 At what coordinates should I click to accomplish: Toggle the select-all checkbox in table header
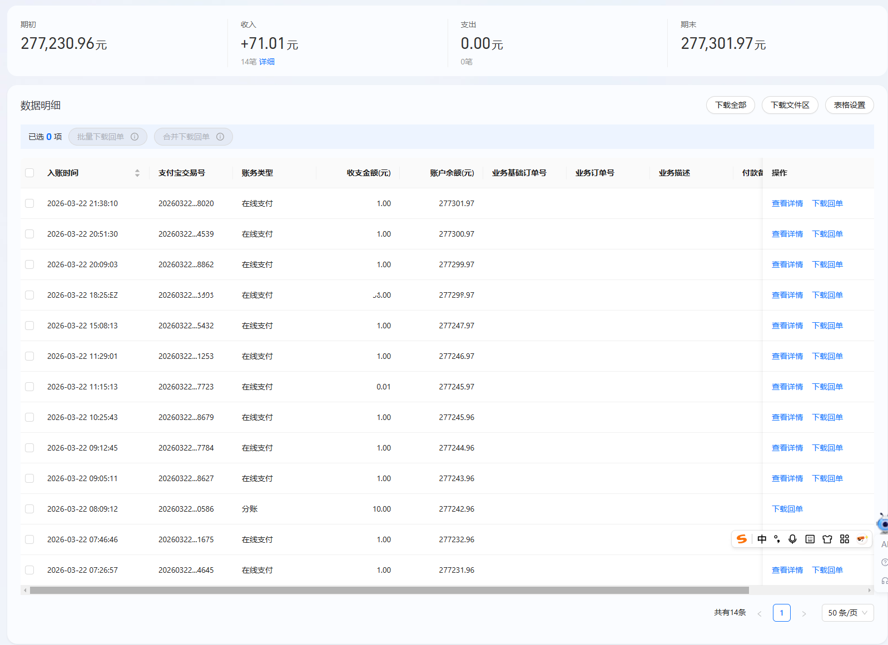point(29,173)
